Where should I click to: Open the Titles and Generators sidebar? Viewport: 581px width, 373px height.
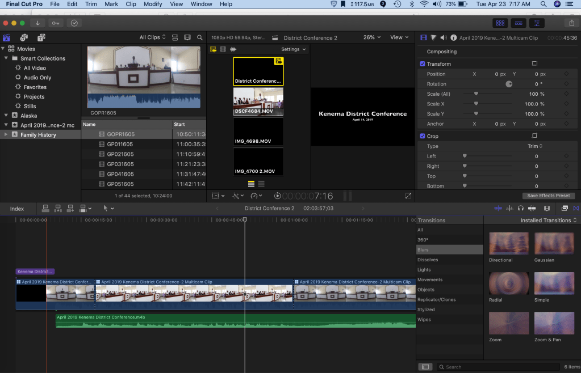[x=41, y=37]
